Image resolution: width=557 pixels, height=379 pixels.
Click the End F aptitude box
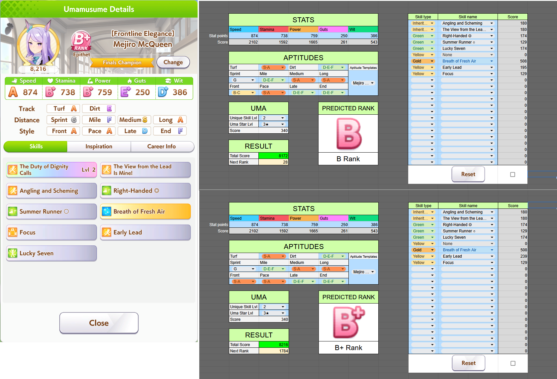[170, 131]
